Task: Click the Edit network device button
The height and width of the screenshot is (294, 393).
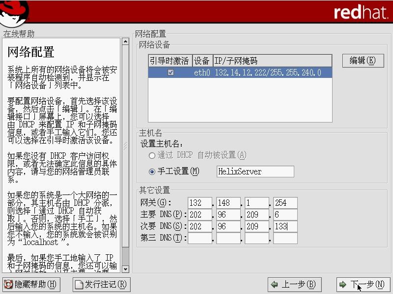Action: point(363,60)
